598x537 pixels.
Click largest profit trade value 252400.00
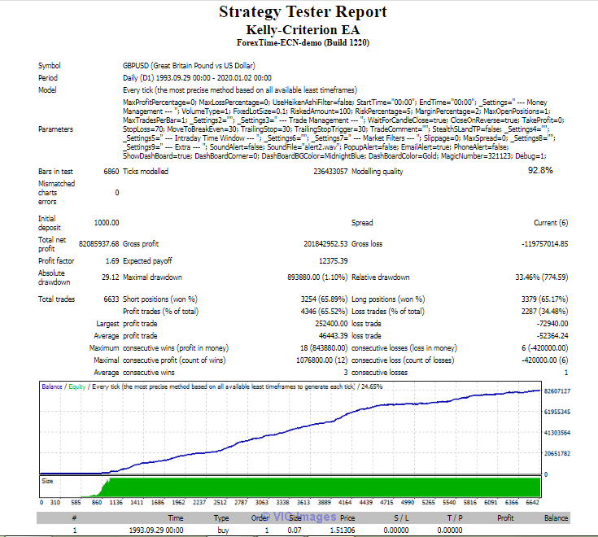pos(331,324)
